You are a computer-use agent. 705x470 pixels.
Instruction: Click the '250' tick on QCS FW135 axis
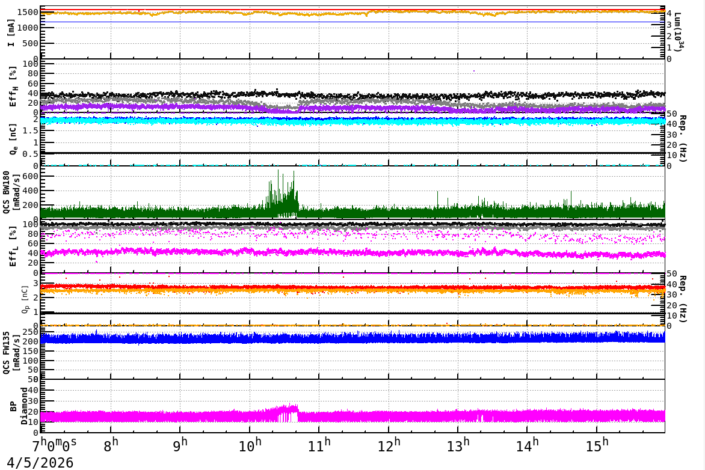click(31, 332)
